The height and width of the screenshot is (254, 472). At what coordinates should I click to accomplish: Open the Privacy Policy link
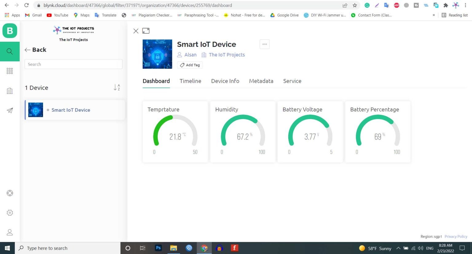[456, 236]
